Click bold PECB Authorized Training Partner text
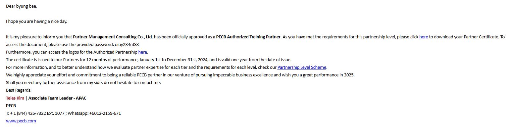The image size is (511, 129). point(248,37)
